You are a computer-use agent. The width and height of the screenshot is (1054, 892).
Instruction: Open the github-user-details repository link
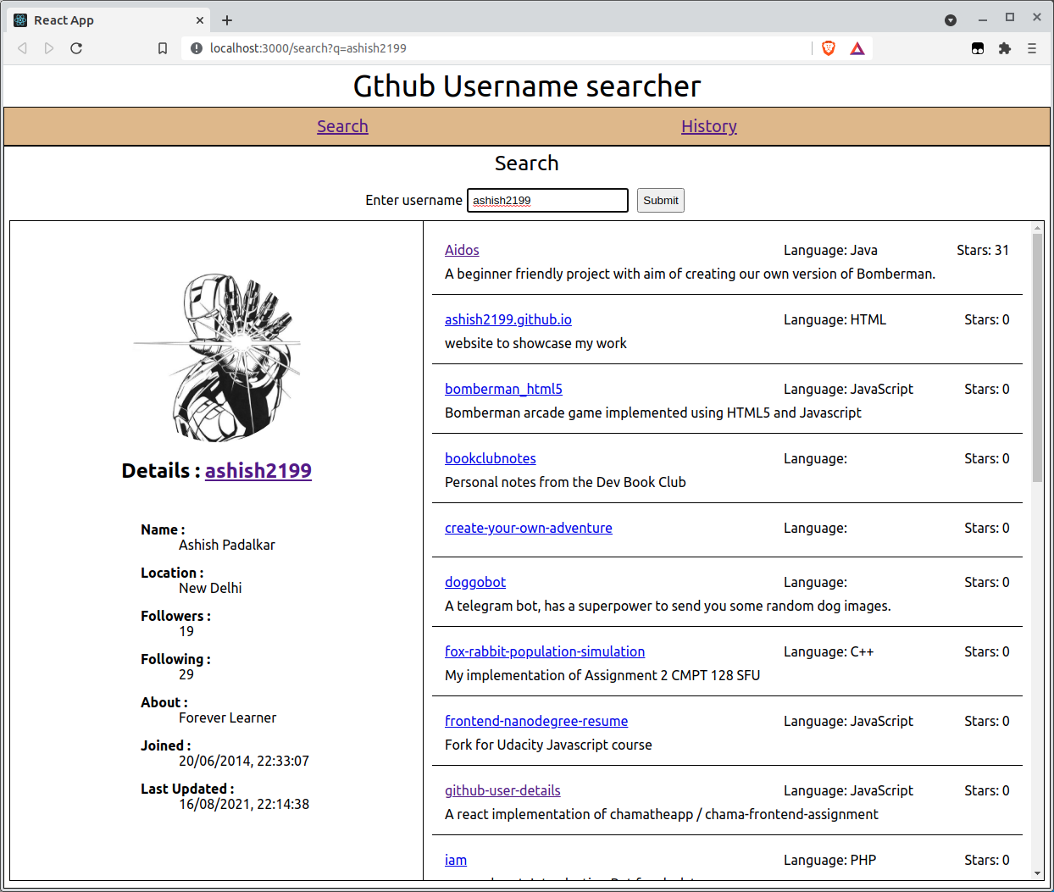click(502, 790)
